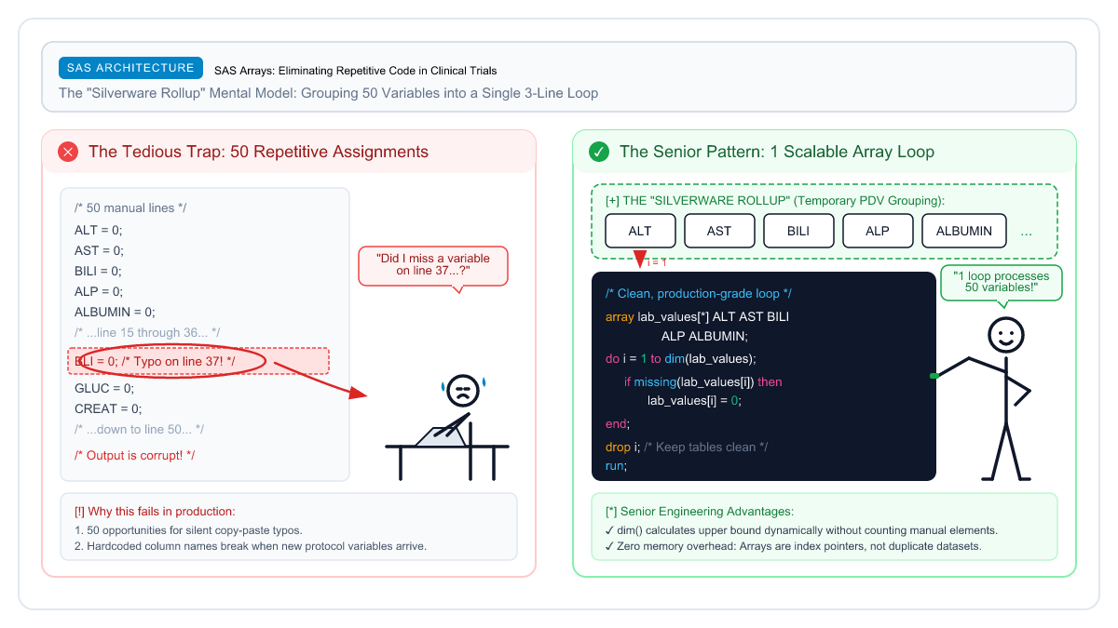Click the "...down to line 50..." comment

click(x=140, y=429)
